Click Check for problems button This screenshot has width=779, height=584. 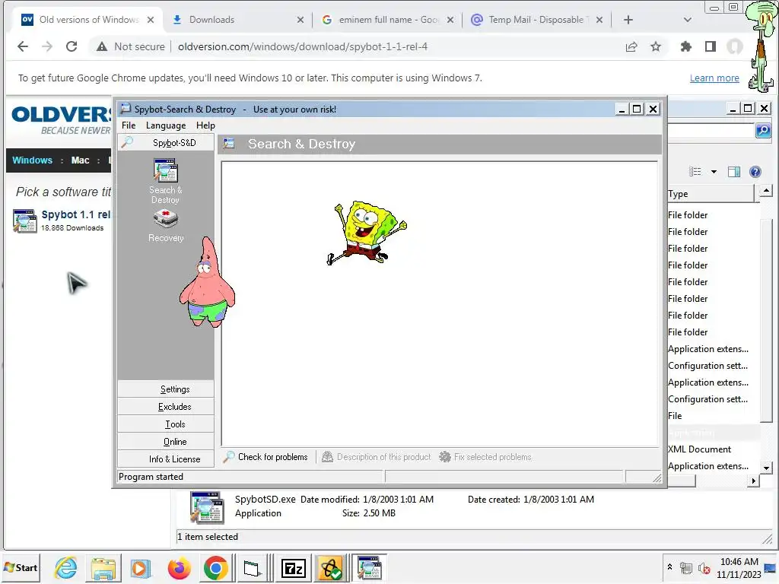265,457
